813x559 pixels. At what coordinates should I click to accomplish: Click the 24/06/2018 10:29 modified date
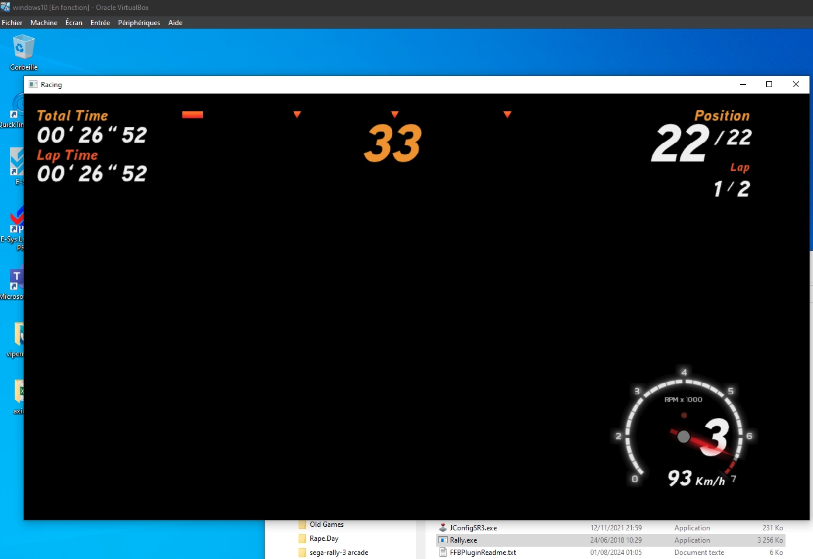pos(616,540)
